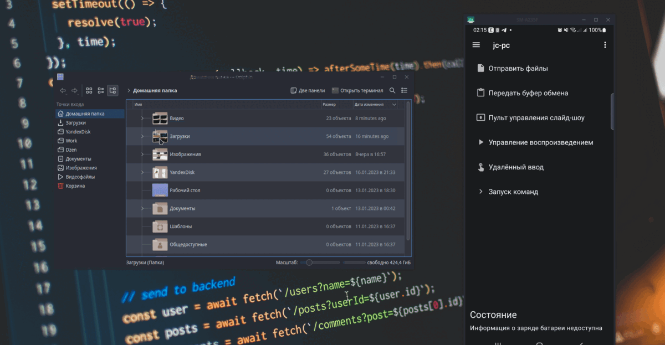
Task: Select the Видео folder thumbnail
Action: click(160, 118)
